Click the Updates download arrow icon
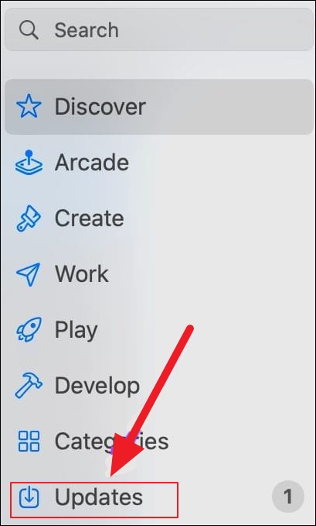The width and height of the screenshot is (316, 526). tap(29, 497)
